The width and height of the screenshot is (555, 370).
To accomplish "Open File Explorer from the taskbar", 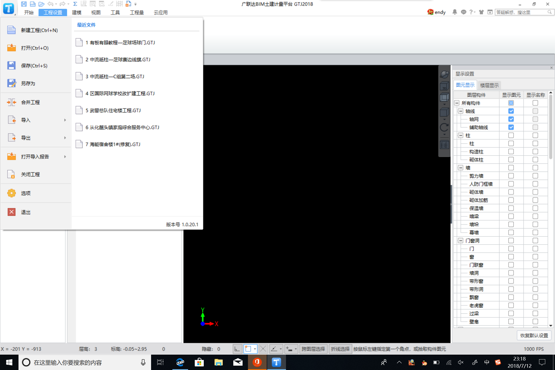I will point(218,362).
